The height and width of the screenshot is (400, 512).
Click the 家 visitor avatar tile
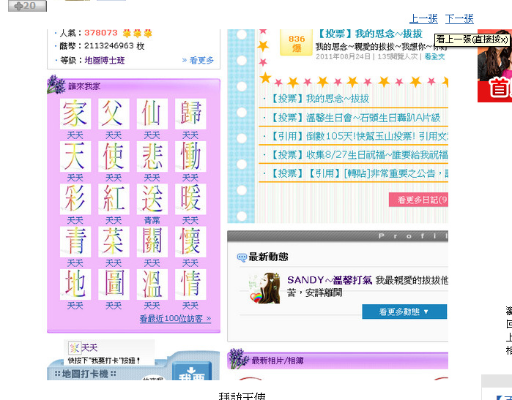point(75,114)
